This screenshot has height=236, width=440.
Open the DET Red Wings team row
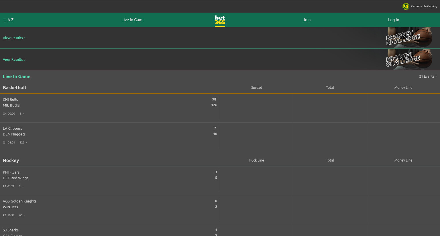pos(15,178)
